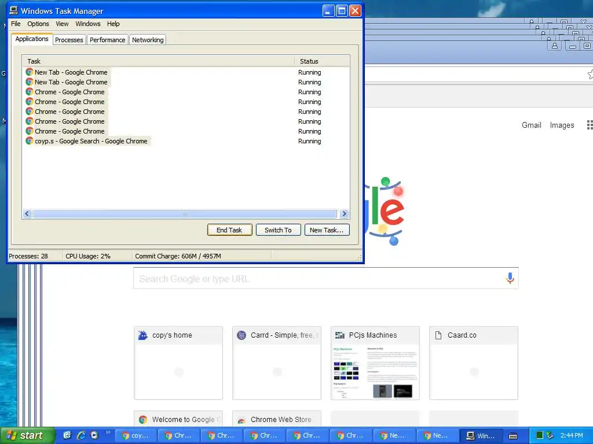Click the task list left scroll arrow
Viewport: 593px width, 444px height.
pos(27,214)
